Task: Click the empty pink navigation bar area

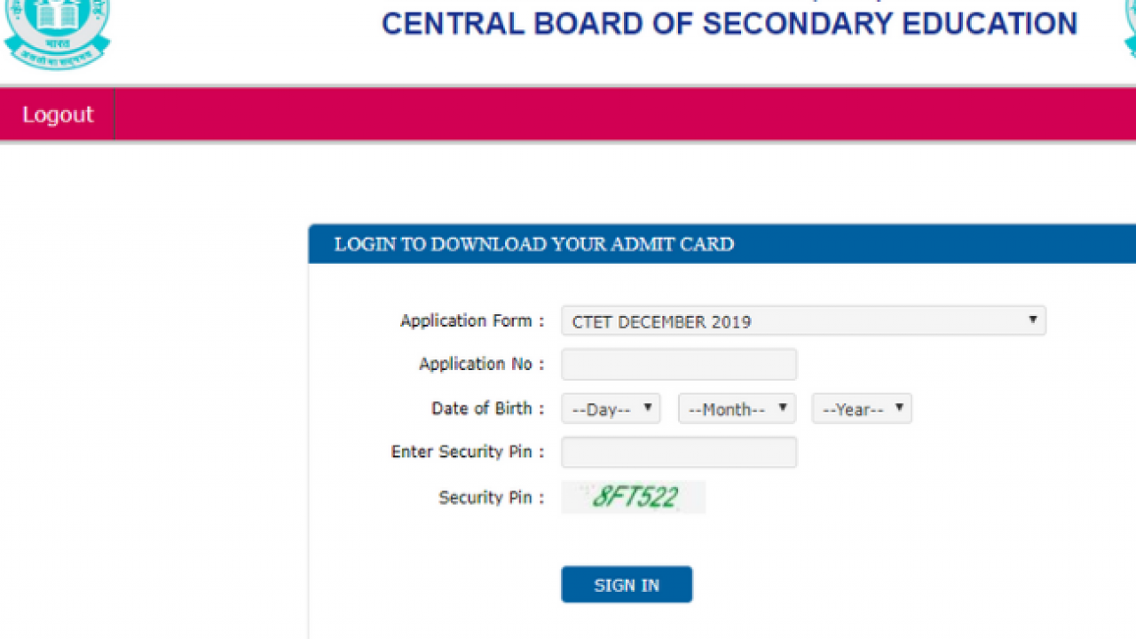Action: [x=621, y=114]
